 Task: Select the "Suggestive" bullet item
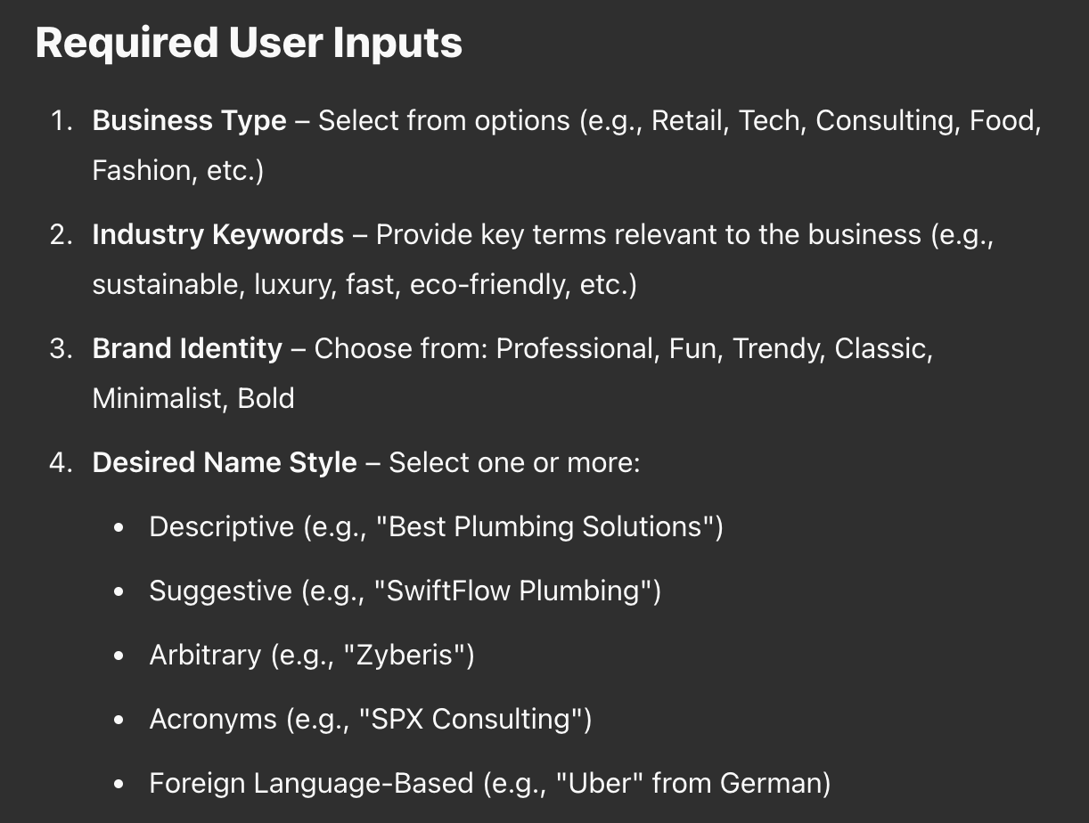(220, 591)
